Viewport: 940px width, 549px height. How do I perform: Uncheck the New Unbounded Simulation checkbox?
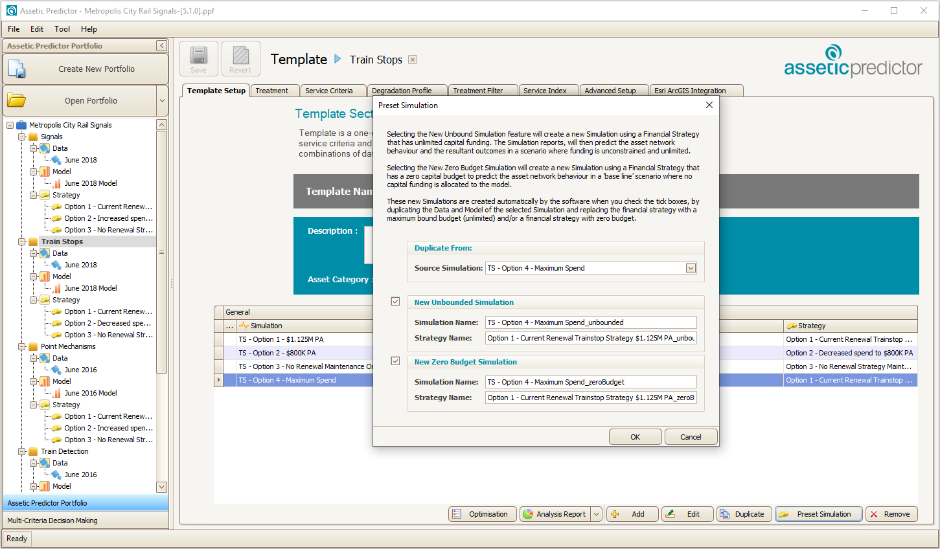pos(395,302)
